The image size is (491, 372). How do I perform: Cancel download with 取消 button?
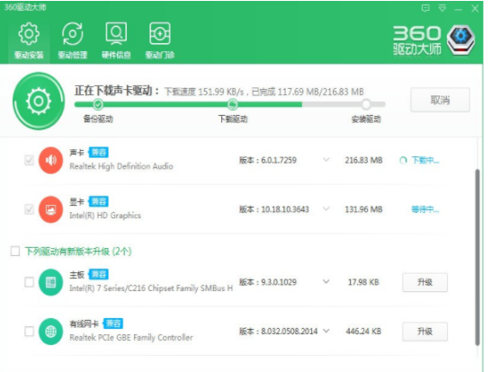pos(440,100)
